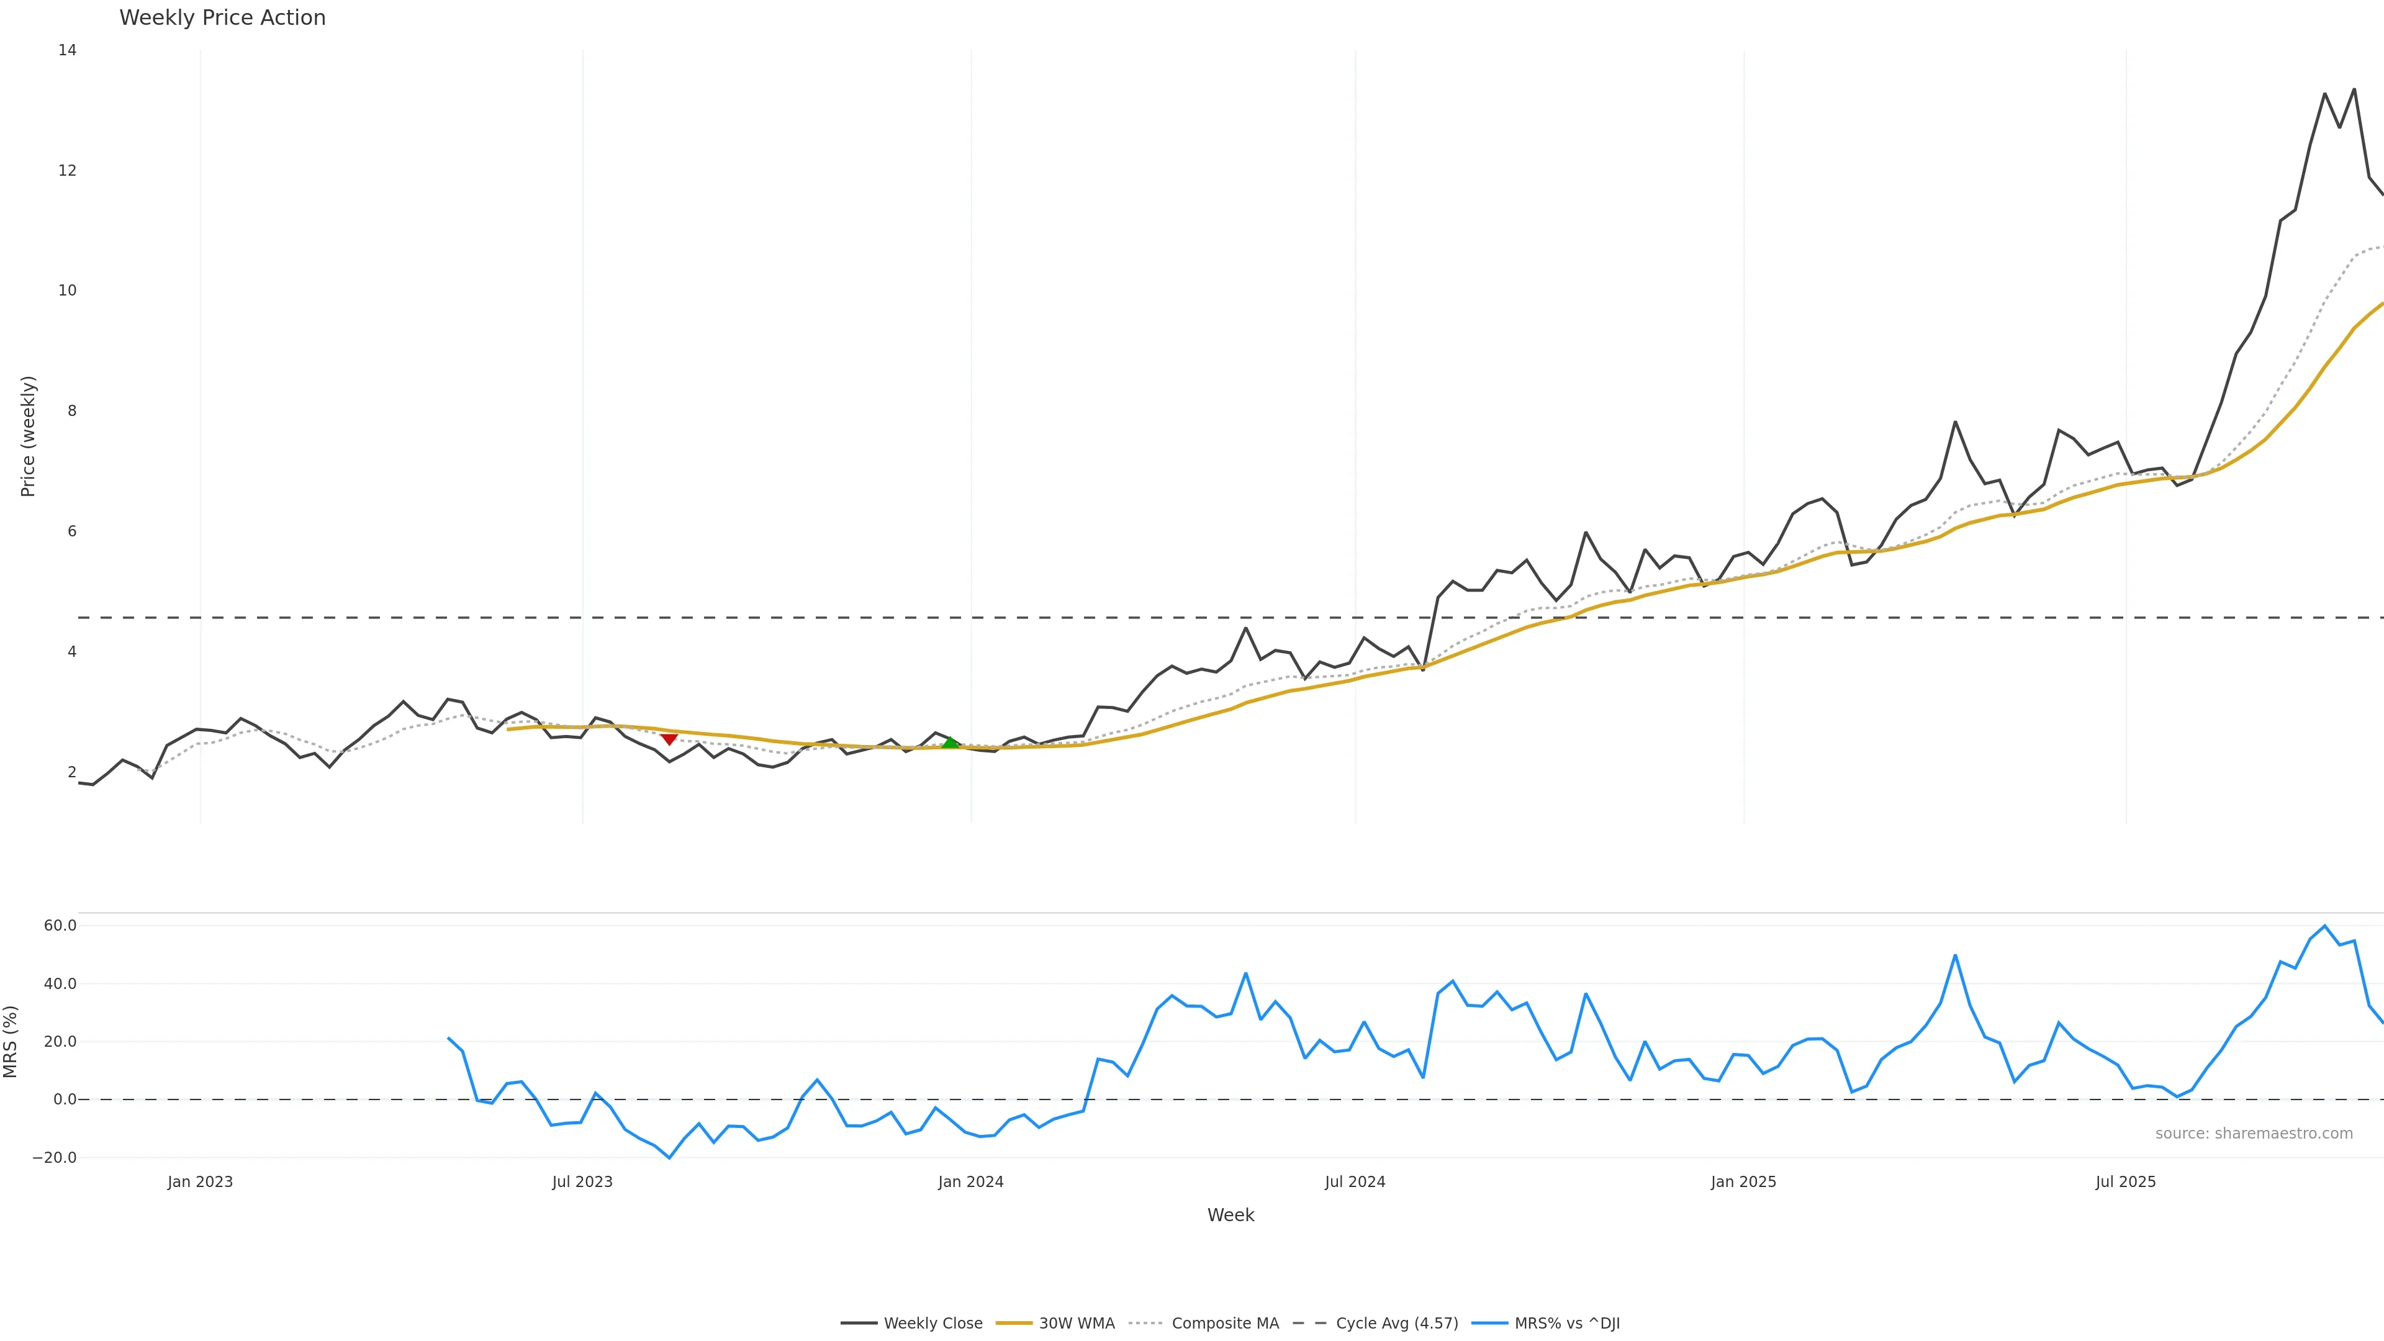The width and height of the screenshot is (2384, 1341).
Task: Click the Jan 2024 x-axis label
Action: [971, 1182]
